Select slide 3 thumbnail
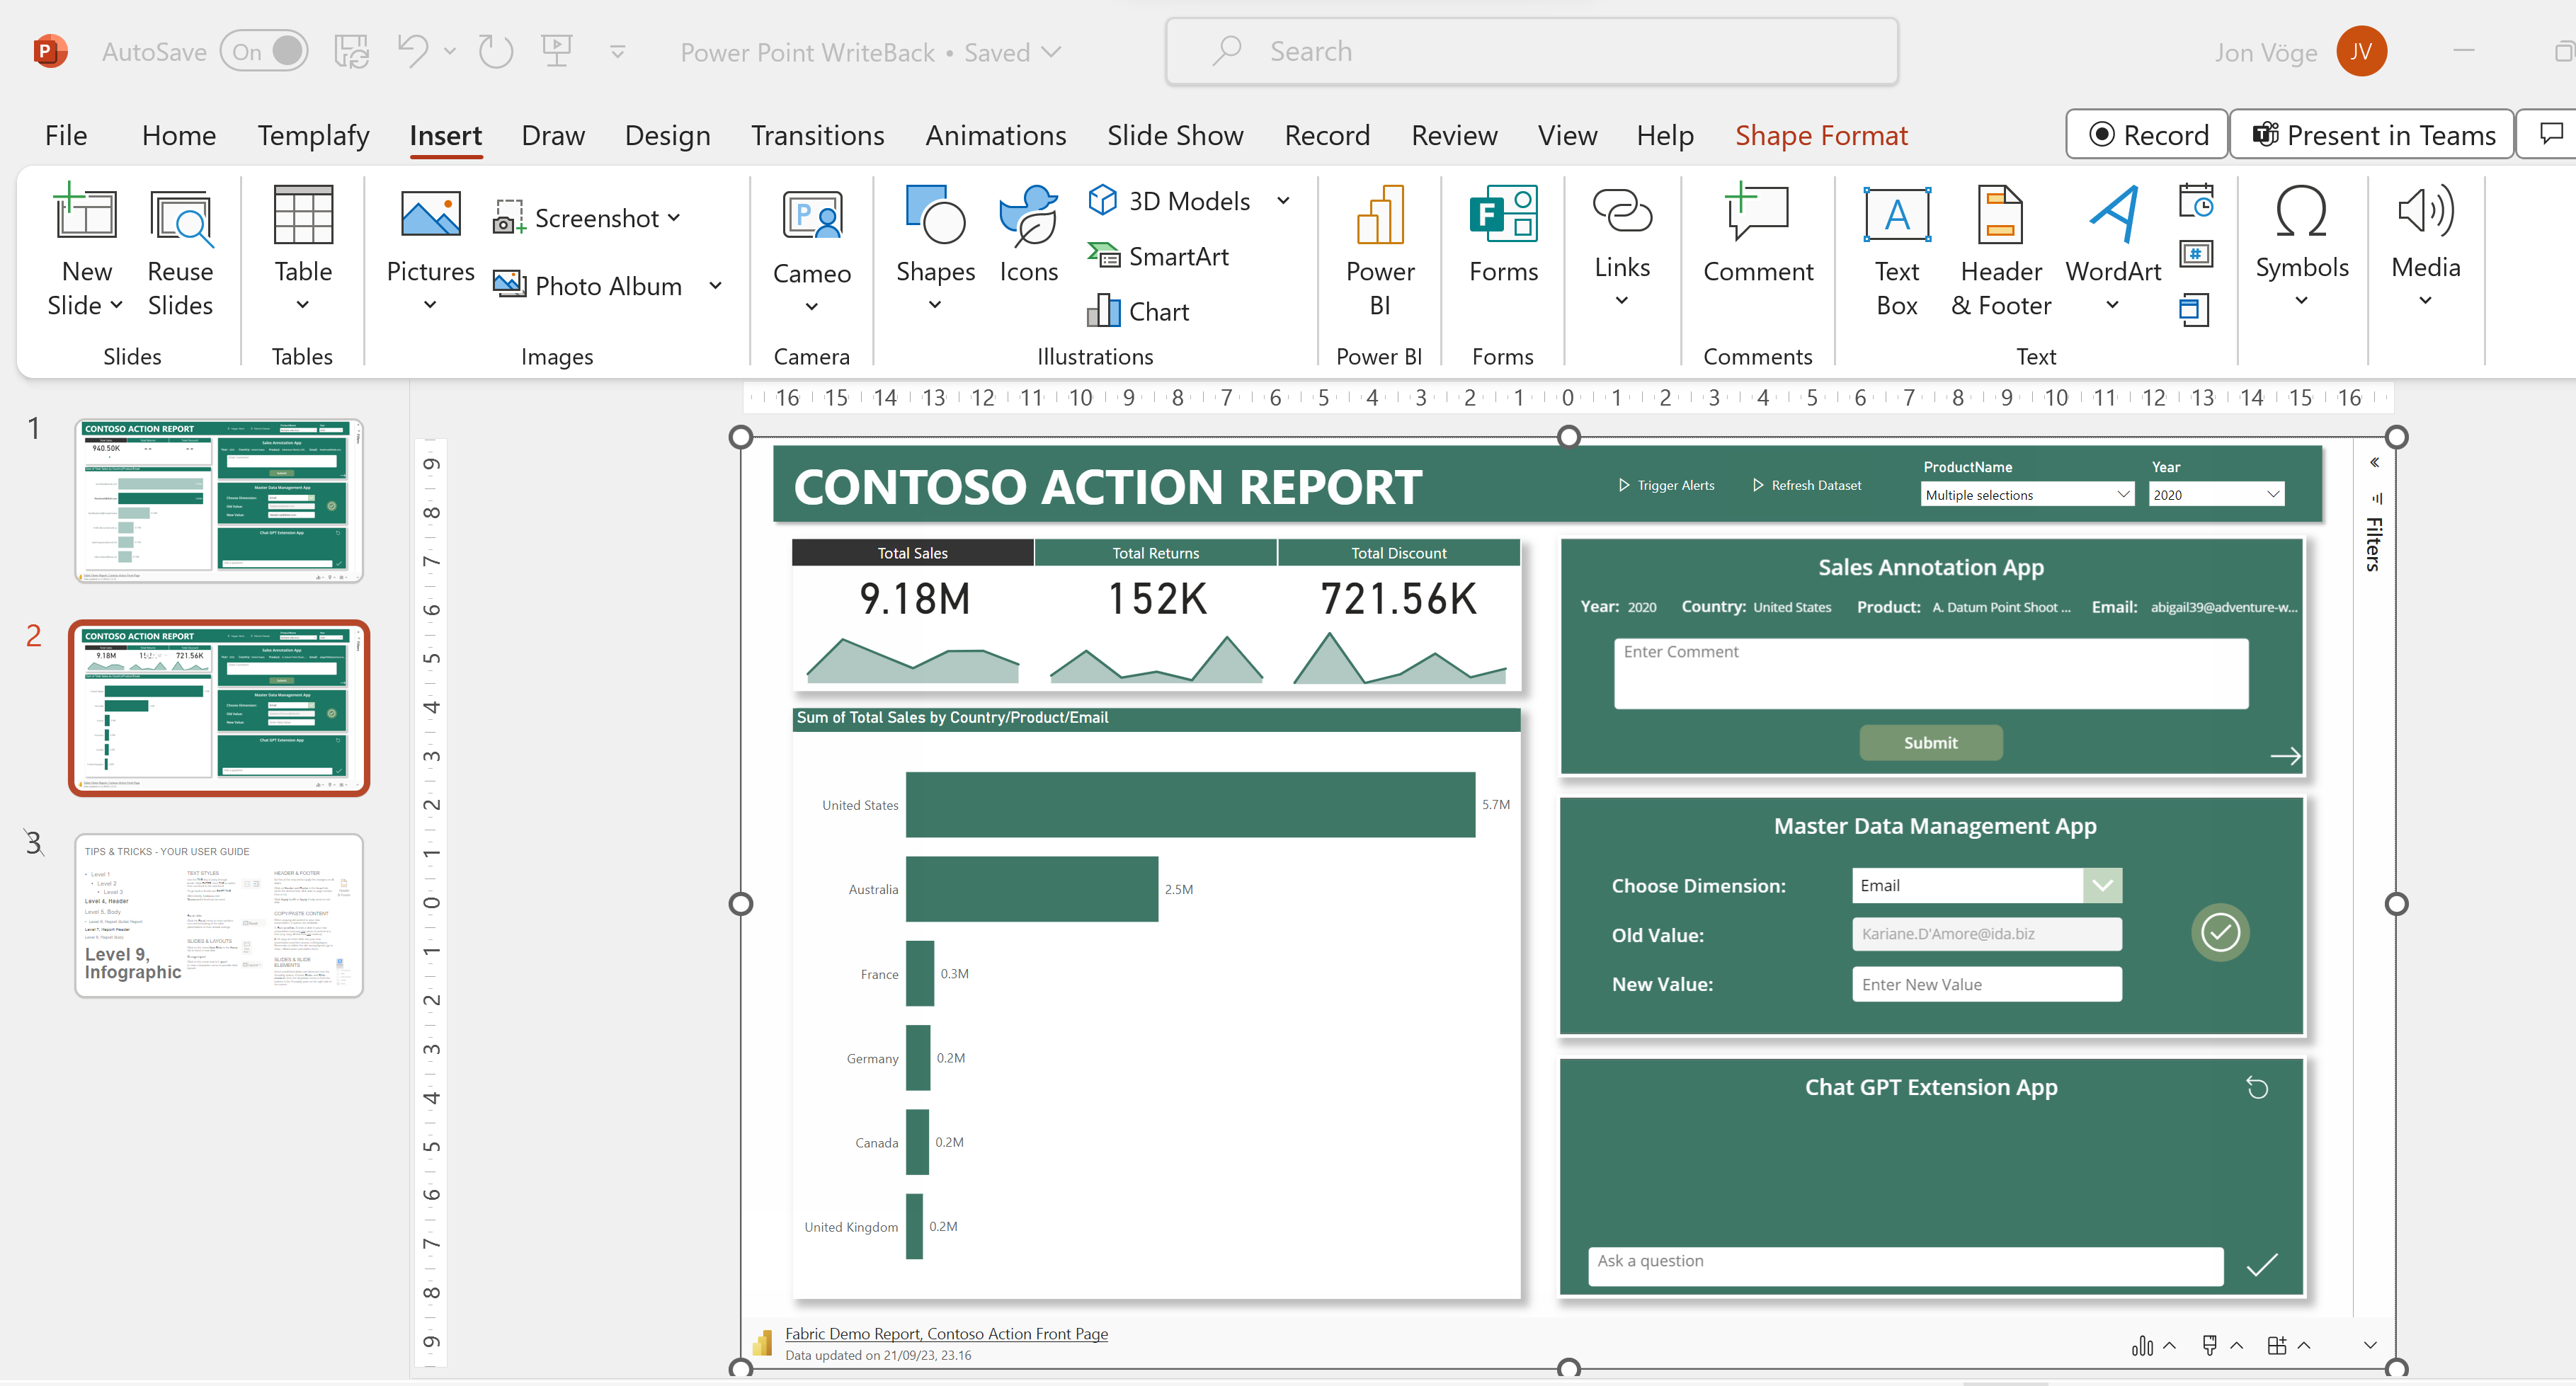 (x=219, y=915)
